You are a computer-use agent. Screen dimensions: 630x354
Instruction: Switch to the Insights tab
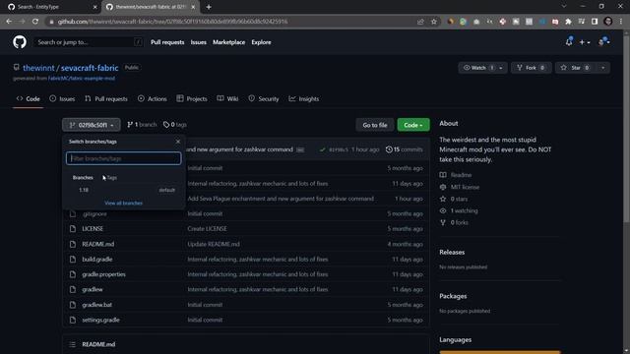tap(304, 98)
